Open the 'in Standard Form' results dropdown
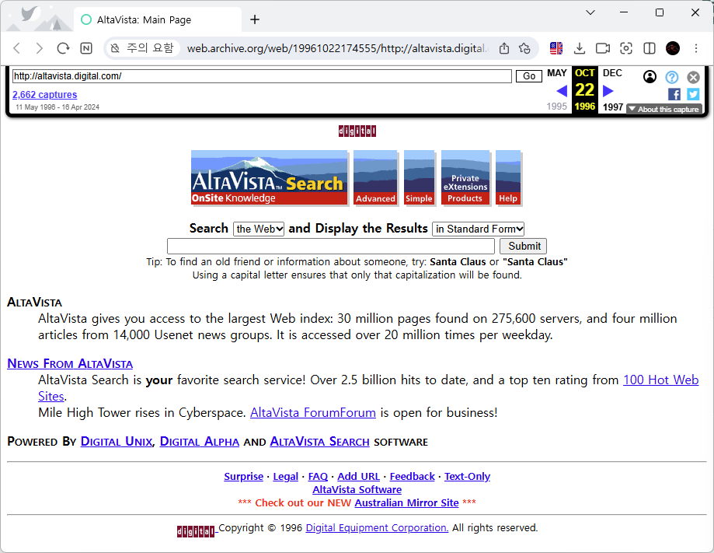The height and width of the screenshot is (553, 714). (x=478, y=229)
